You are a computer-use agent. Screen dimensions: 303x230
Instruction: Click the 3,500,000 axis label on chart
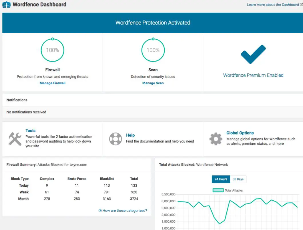point(168,194)
